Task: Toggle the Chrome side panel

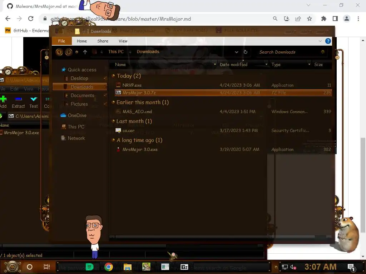Action: pos(335,19)
